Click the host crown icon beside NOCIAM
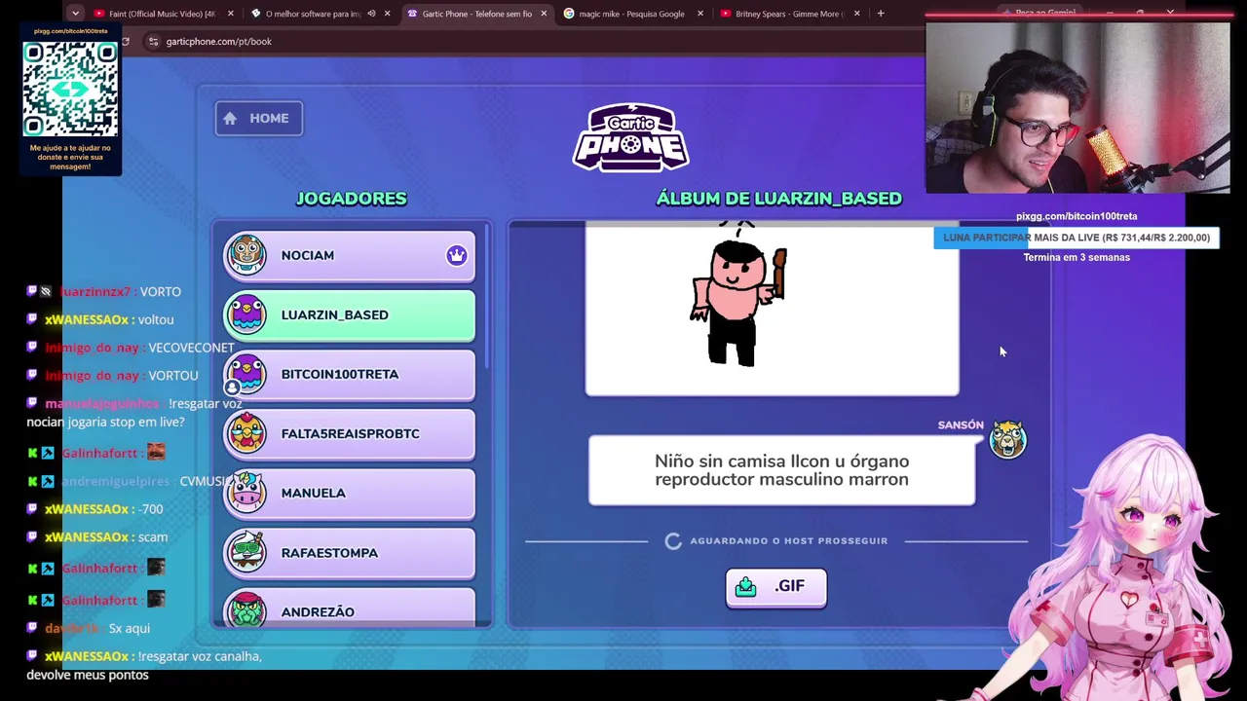 [x=457, y=255]
